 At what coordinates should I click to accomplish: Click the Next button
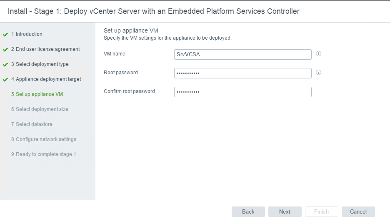coord(285,211)
